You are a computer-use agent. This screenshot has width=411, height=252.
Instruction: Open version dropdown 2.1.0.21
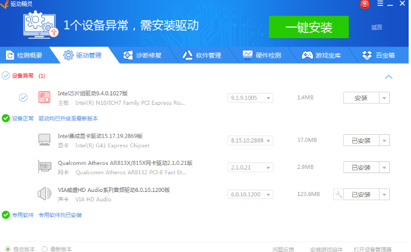[251, 167]
